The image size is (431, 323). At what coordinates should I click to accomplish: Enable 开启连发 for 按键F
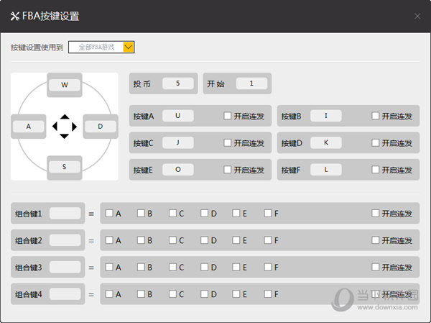pos(375,170)
